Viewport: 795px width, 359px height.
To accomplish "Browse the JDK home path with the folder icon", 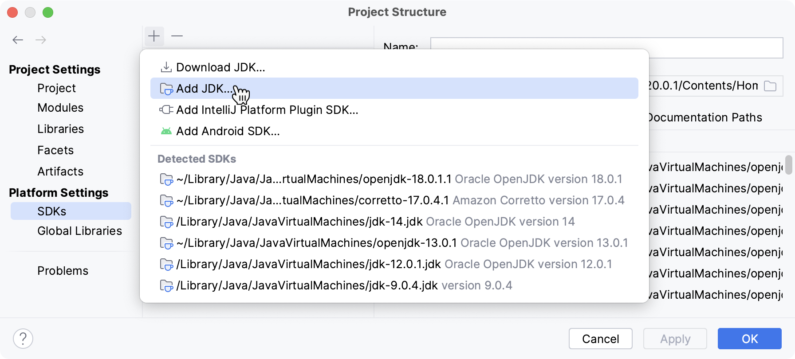I will pyautogui.click(x=770, y=86).
